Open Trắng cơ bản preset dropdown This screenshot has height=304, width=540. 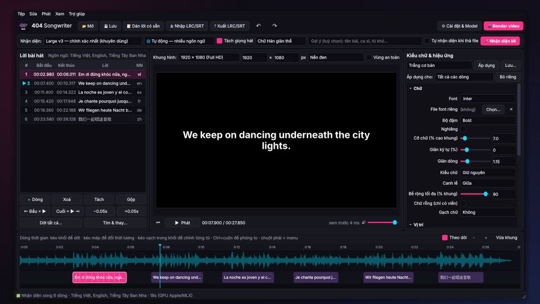[439, 65]
